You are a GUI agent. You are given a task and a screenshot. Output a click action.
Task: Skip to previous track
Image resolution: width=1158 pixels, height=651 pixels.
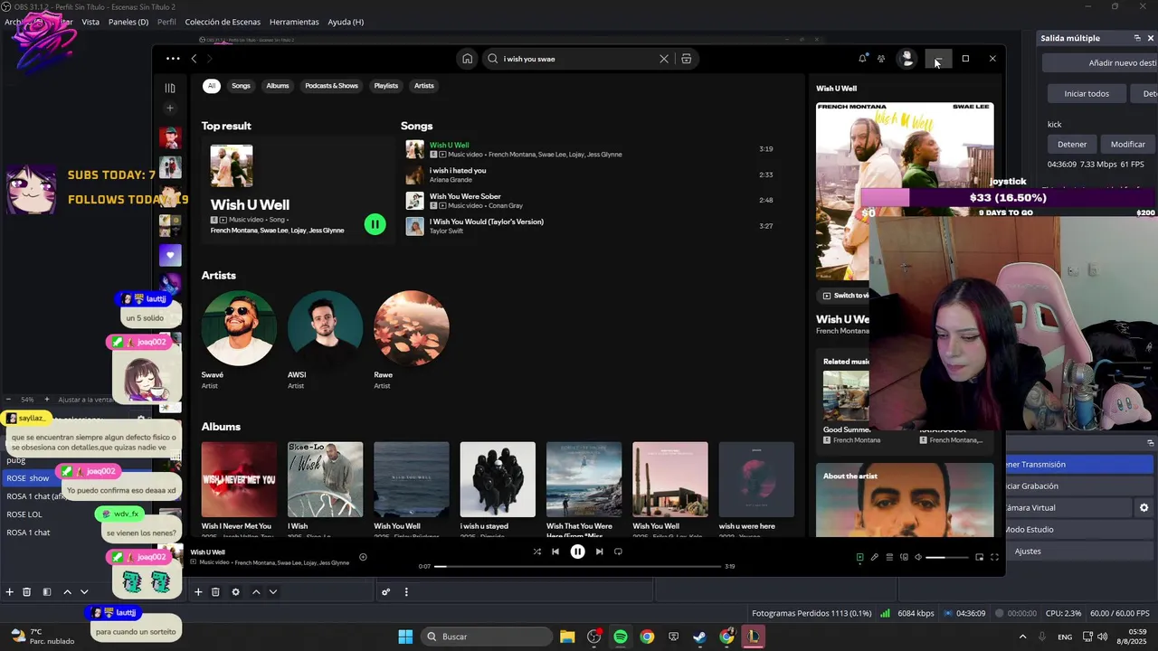pos(555,552)
